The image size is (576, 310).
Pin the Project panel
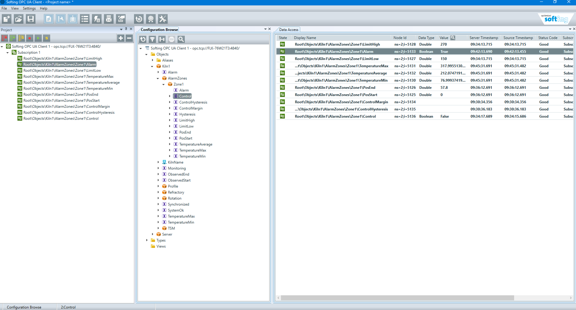pos(126,29)
